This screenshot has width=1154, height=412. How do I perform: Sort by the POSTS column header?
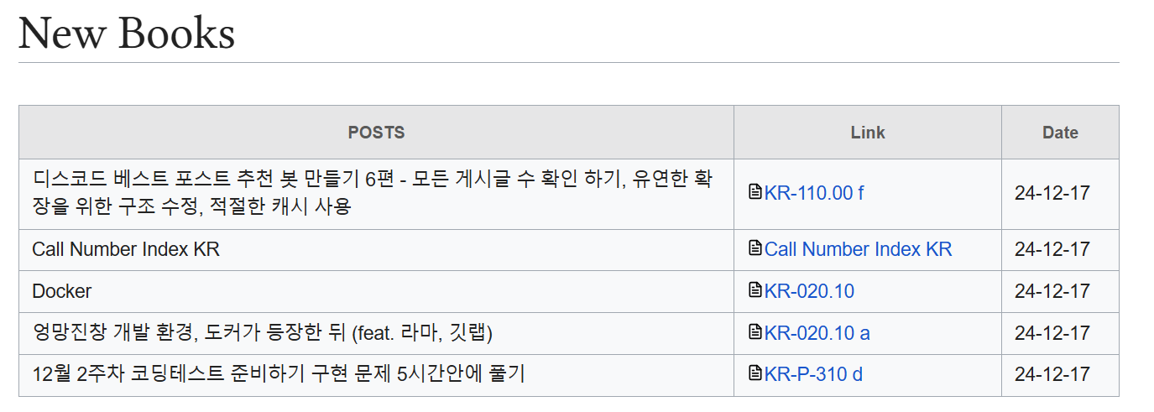376,133
